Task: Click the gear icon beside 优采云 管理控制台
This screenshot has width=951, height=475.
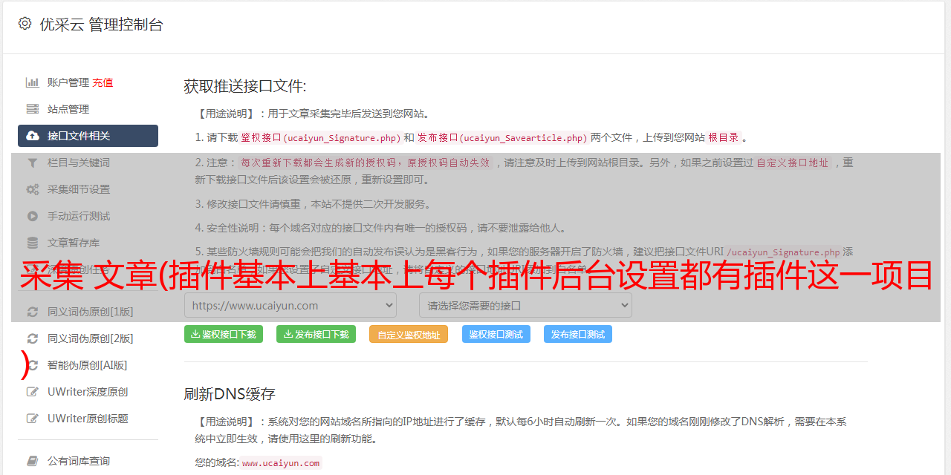Action: [x=25, y=24]
